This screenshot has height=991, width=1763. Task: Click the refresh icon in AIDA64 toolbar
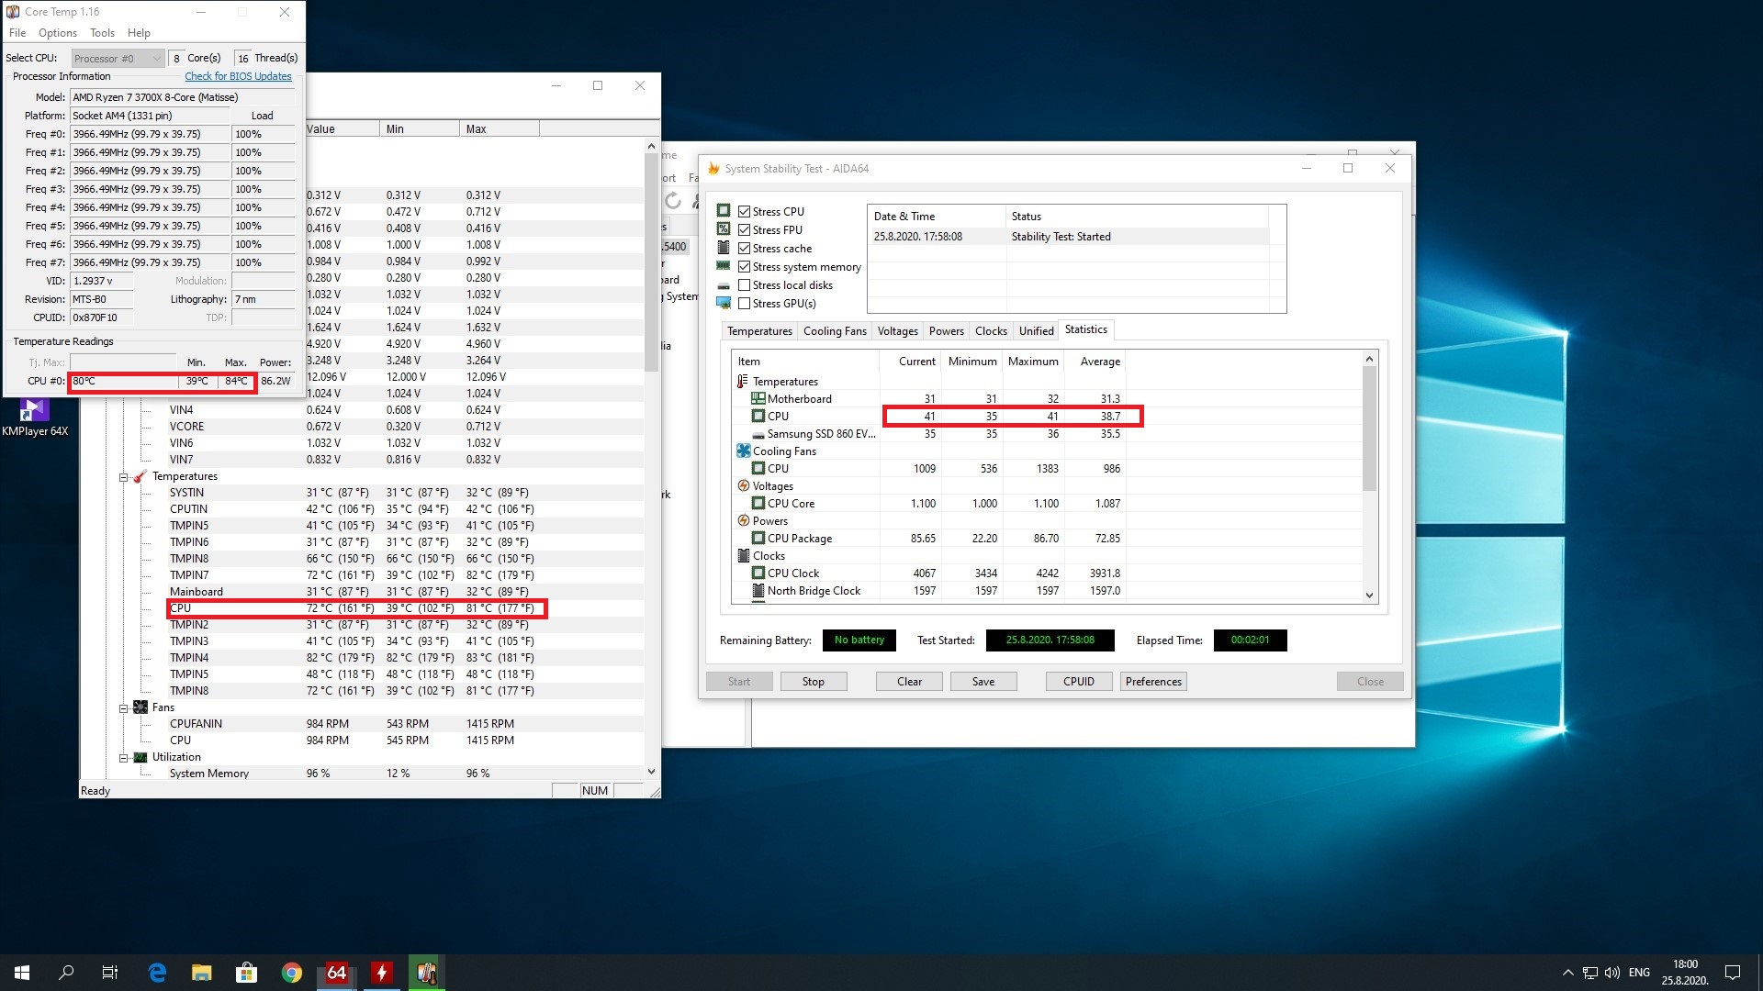pos(673,201)
